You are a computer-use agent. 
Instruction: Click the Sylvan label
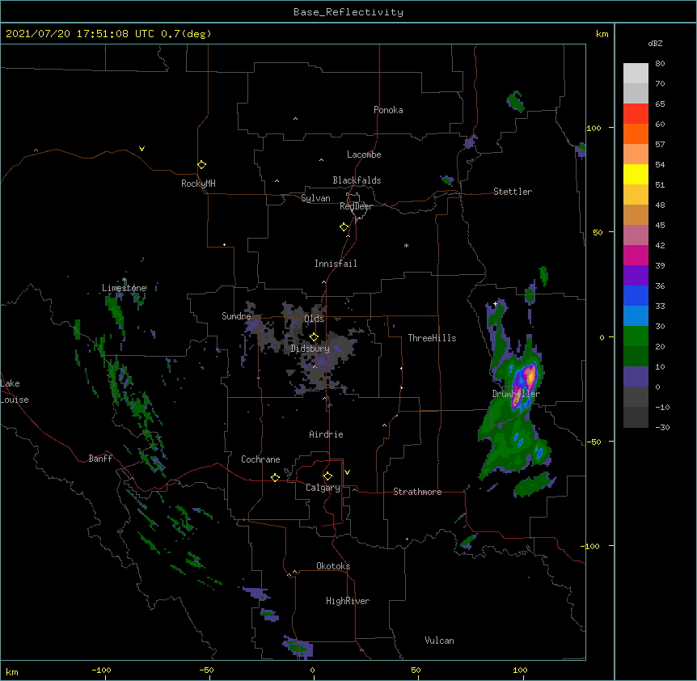315,198
